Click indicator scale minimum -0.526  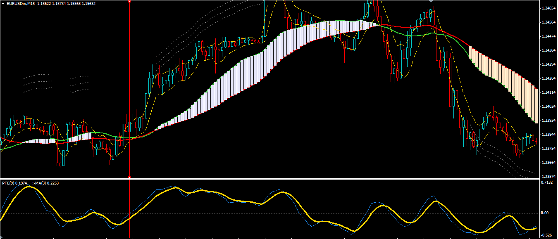click(x=546, y=235)
